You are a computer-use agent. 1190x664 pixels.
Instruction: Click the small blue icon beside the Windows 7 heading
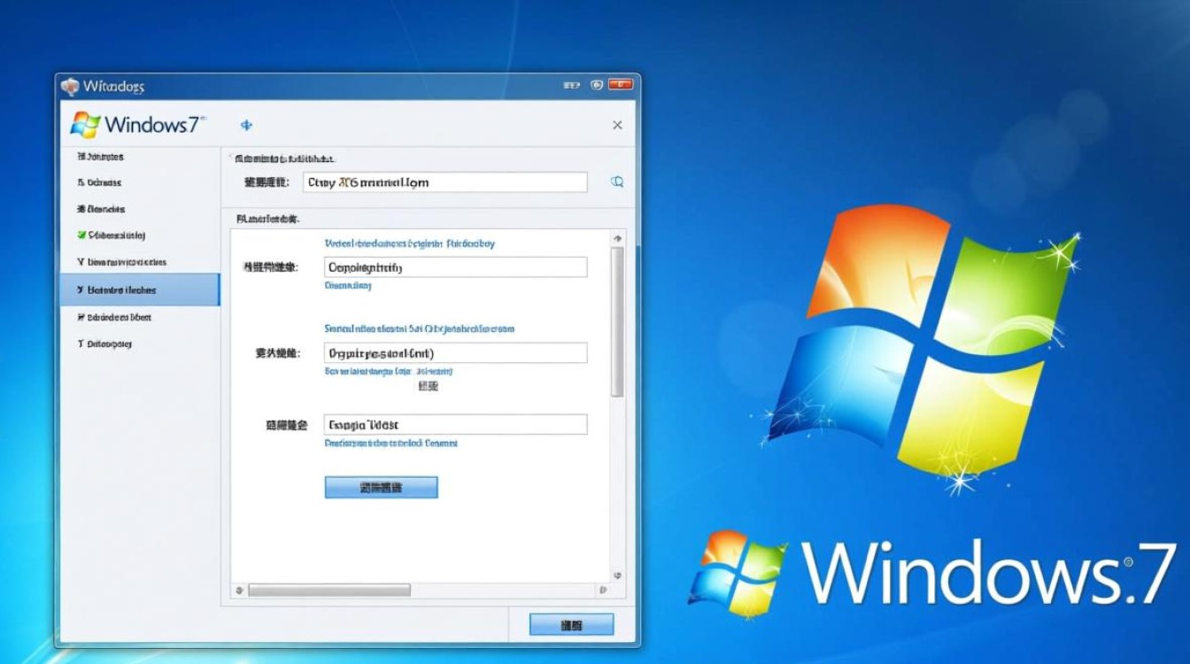pos(245,125)
